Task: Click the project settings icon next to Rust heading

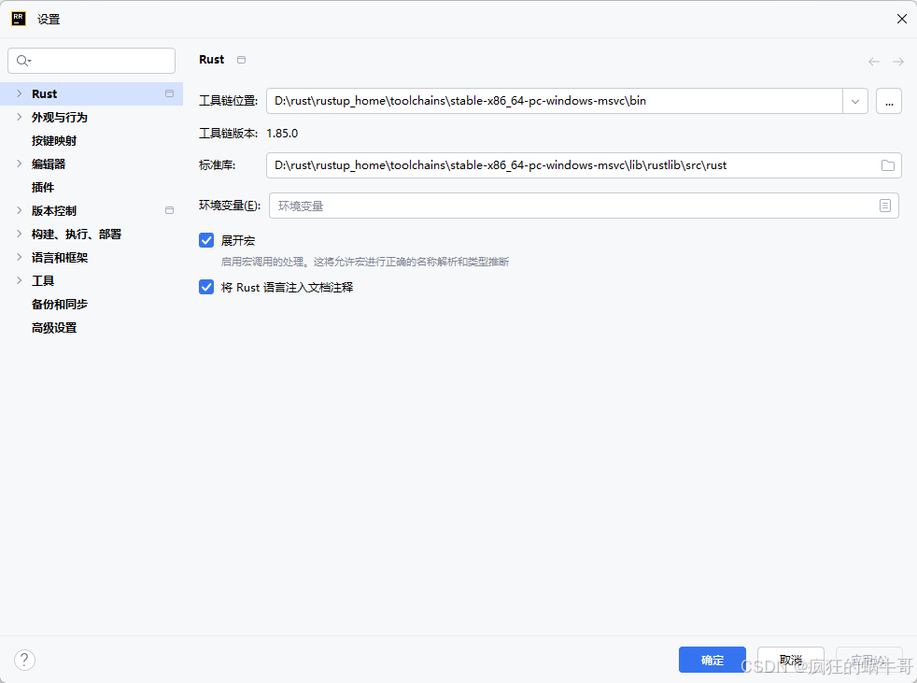Action: click(x=241, y=60)
